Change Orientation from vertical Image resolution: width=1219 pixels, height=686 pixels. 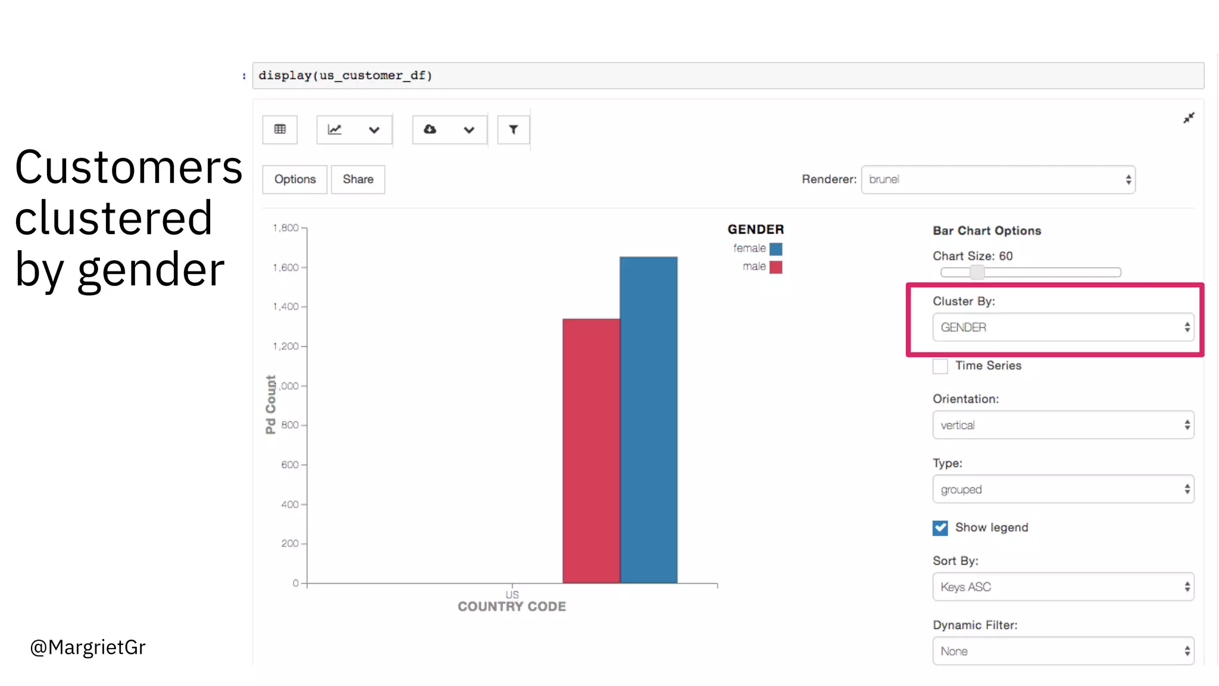point(1062,425)
